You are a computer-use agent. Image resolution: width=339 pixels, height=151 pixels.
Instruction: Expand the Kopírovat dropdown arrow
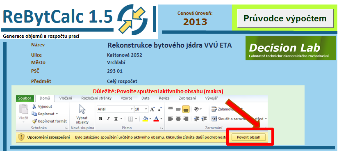pyautogui.click(x=57, y=114)
